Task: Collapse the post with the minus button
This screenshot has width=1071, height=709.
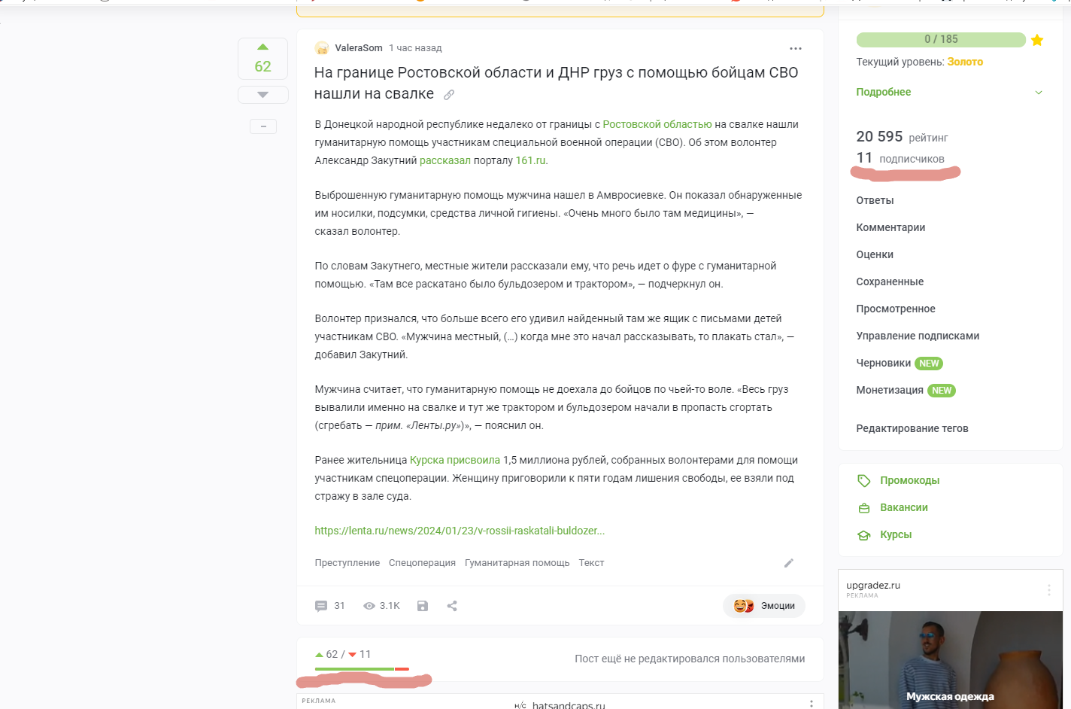Action: pyautogui.click(x=263, y=126)
